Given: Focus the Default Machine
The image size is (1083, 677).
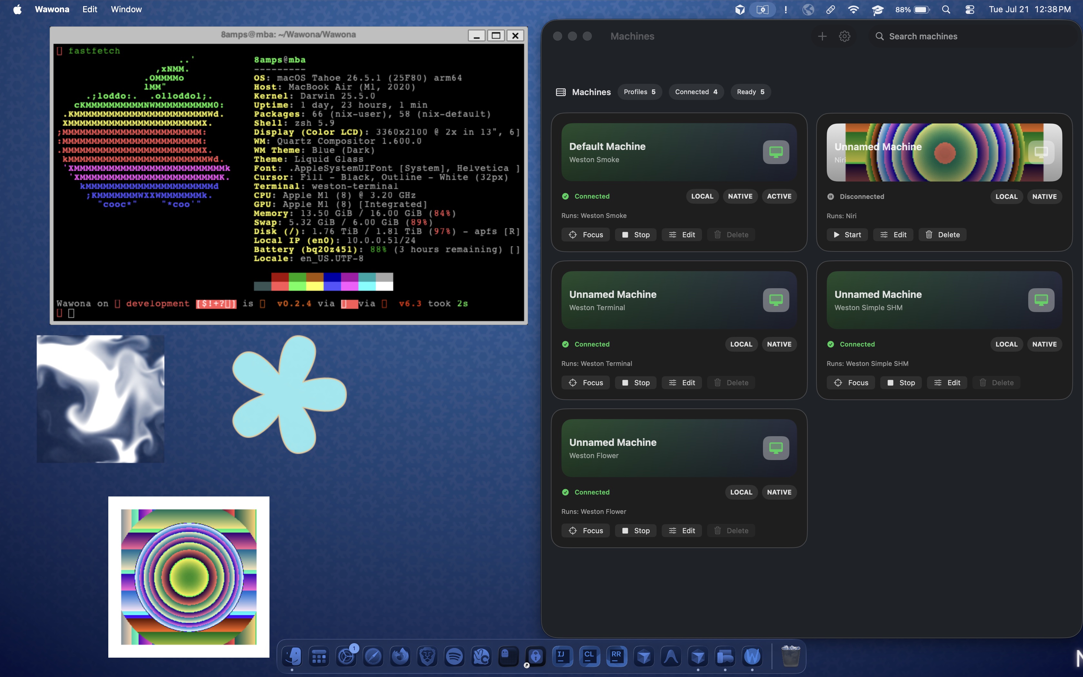Looking at the screenshot, I should 585,235.
